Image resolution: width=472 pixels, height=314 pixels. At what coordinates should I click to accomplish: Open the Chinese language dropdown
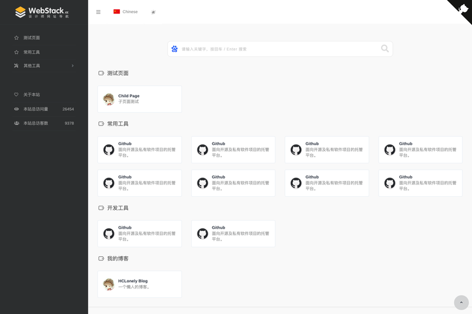point(126,12)
